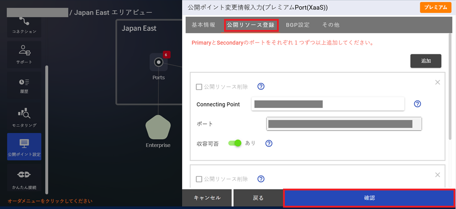Select the サポート sidebar icon
The width and height of the screenshot is (456, 209).
point(24,52)
